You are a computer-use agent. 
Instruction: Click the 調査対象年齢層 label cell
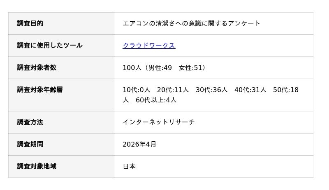[40, 90]
